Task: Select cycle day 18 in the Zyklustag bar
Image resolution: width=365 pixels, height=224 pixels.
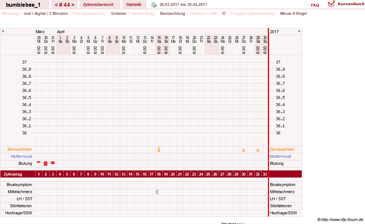Action: coord(159,174)
